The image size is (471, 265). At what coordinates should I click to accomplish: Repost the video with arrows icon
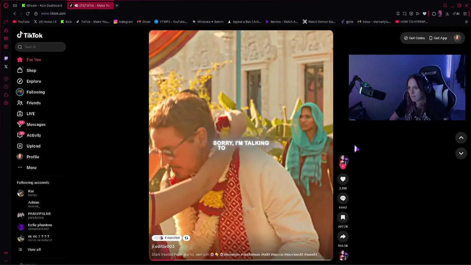(186, 238)
